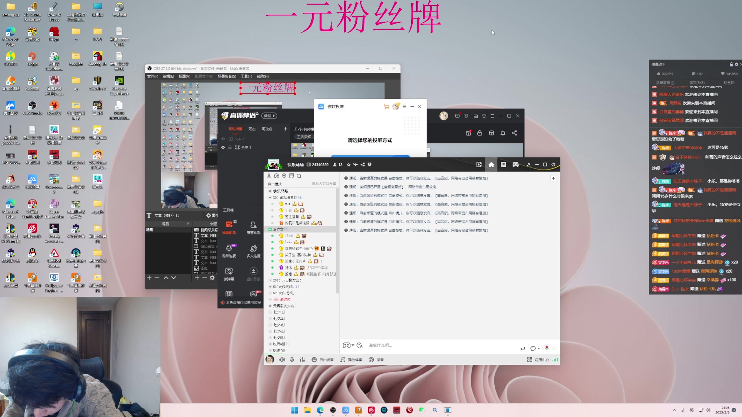
Task: Open shopping cart icon in 傲软投屏
Action: point(386,107)
